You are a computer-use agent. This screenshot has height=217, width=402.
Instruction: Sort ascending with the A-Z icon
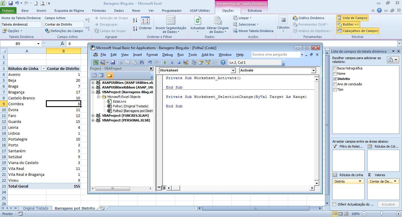135,20
